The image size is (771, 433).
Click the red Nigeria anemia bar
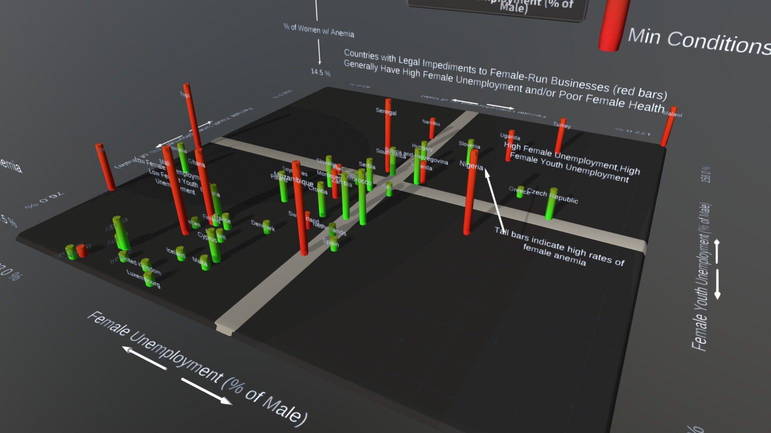coord(470,192)
